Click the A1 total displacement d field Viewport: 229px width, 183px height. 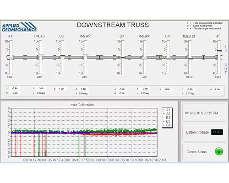tap(15, 88)
